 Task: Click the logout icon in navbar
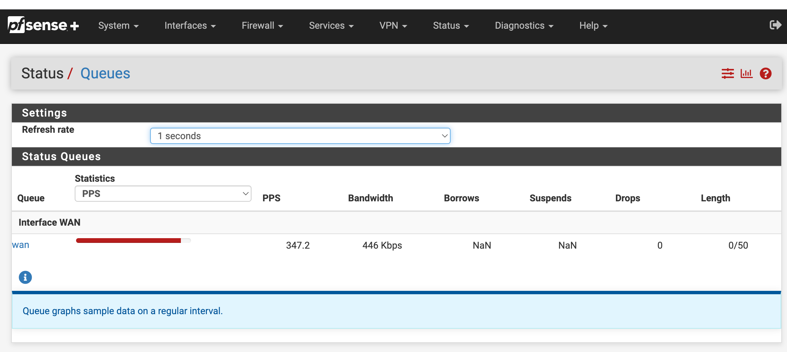point(775,25)
